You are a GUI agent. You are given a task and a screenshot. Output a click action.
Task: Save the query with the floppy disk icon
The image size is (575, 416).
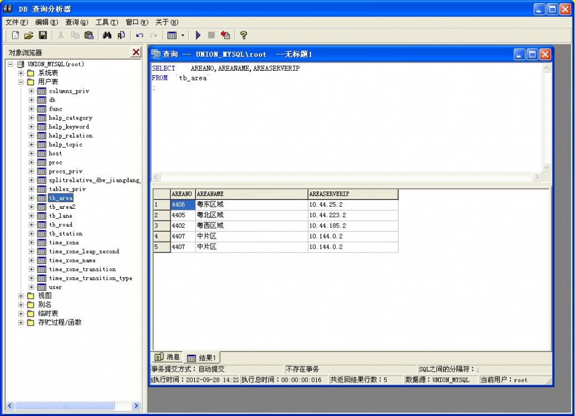point(43,35)
